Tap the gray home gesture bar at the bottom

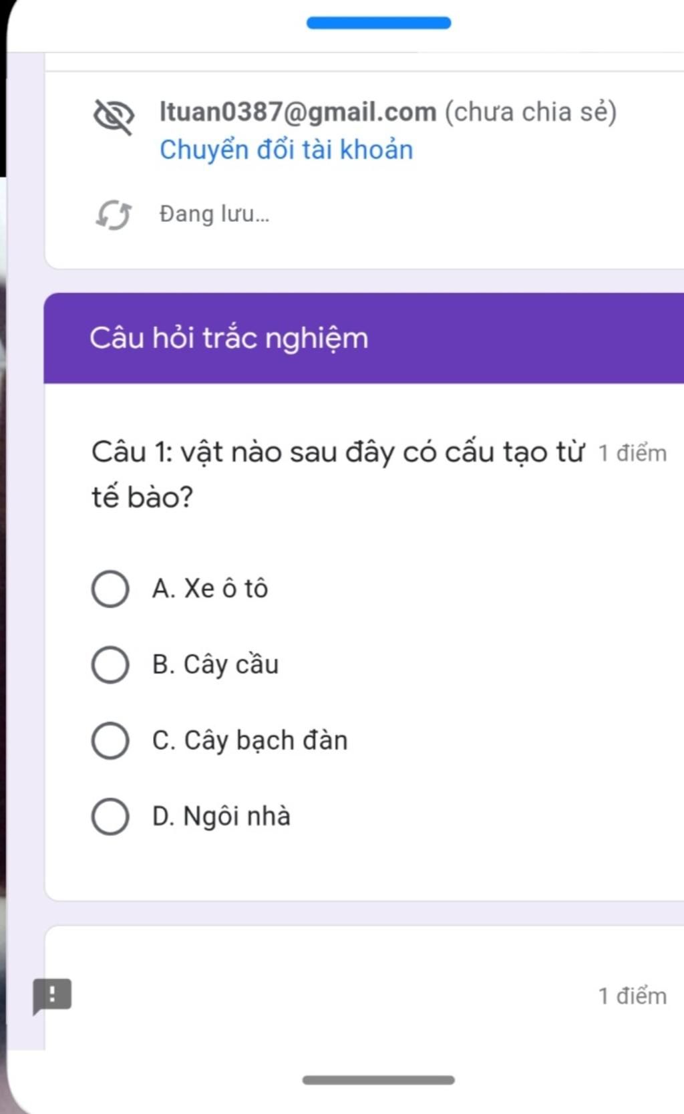click(x=379, y=1080)
